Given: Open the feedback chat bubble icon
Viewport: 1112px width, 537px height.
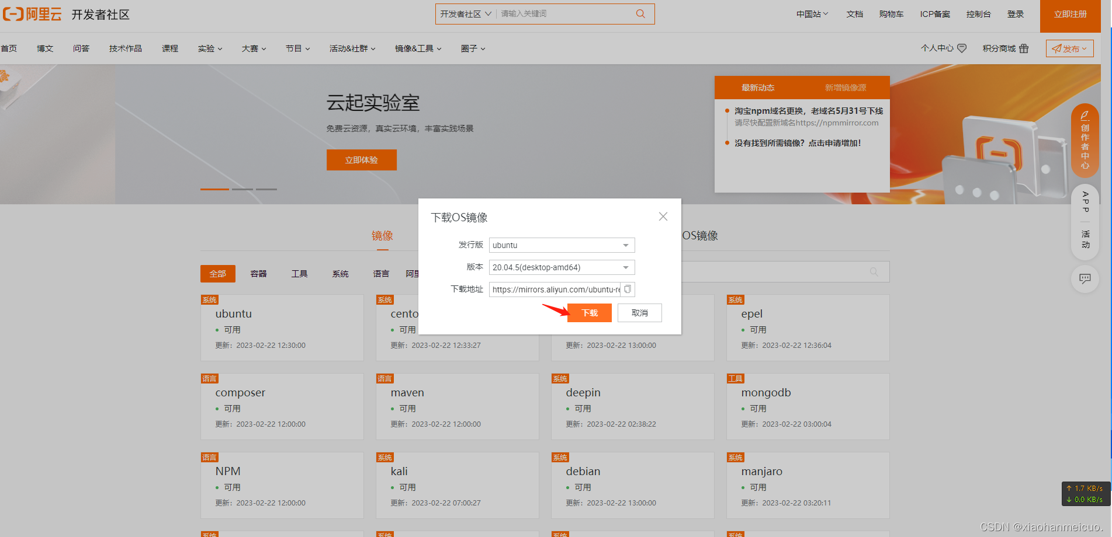Looking at the screenshot, I should tap(1085, 278).
